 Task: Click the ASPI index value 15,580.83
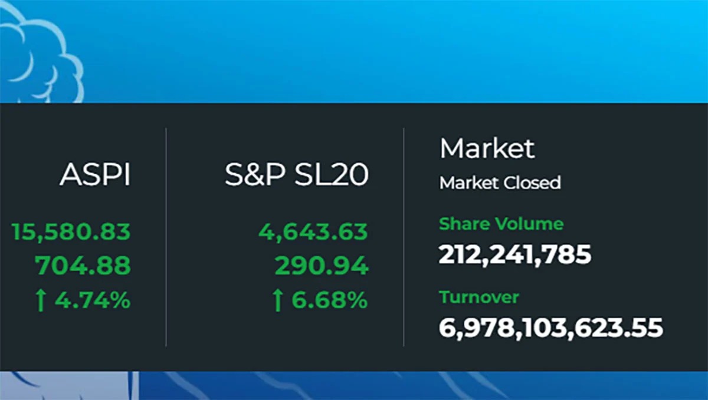pos(71,232)
